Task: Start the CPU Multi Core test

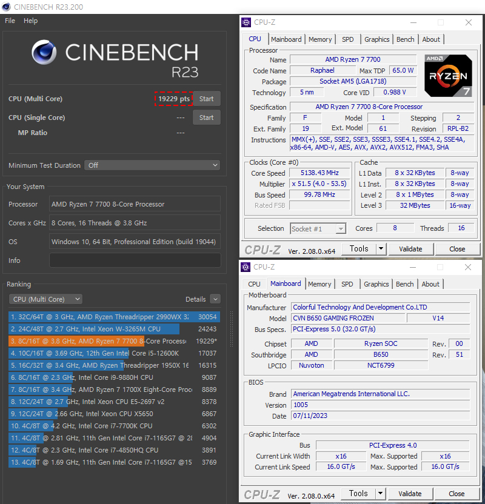Action: tap(207, 99)
